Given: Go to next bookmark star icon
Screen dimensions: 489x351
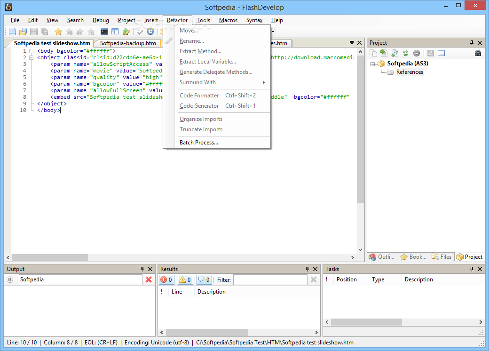Looking at the screenshot, I should click(69, 32).
